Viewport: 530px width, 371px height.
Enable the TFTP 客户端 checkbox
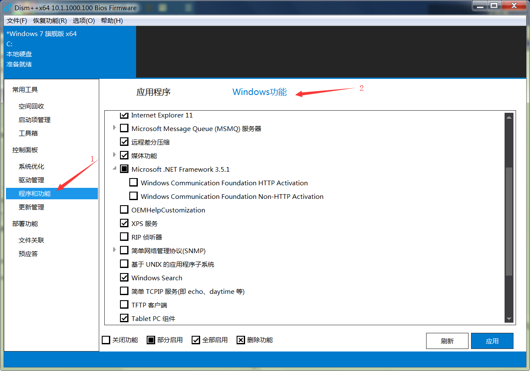tap(124, 305)
